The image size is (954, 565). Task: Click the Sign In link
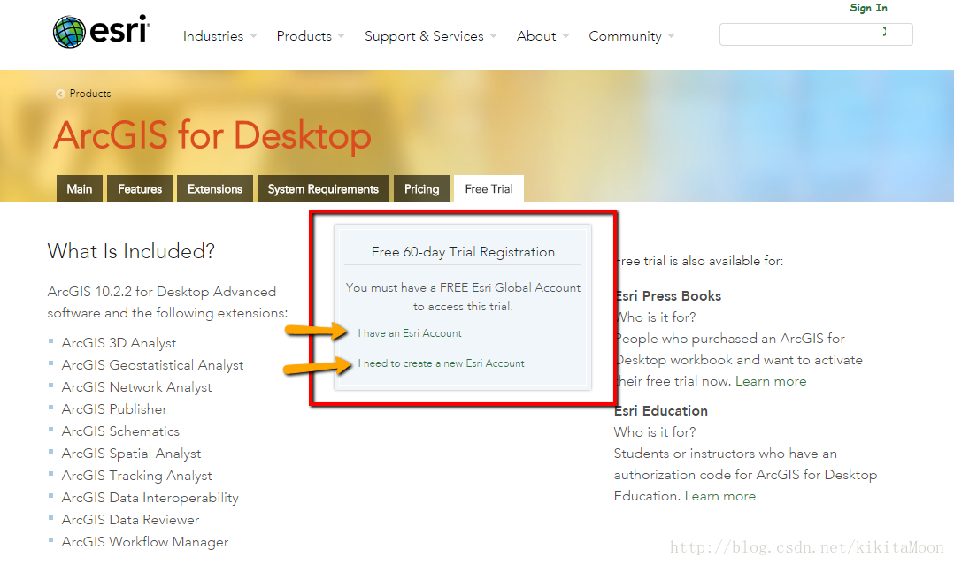point(868,8)
